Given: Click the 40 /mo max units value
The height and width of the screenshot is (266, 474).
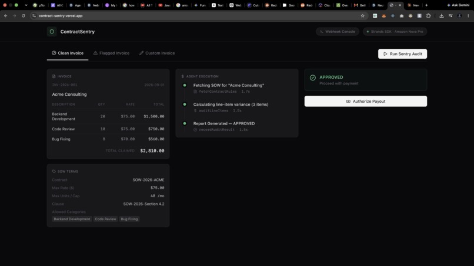Looking at the screenshot, I should [157, 196].
